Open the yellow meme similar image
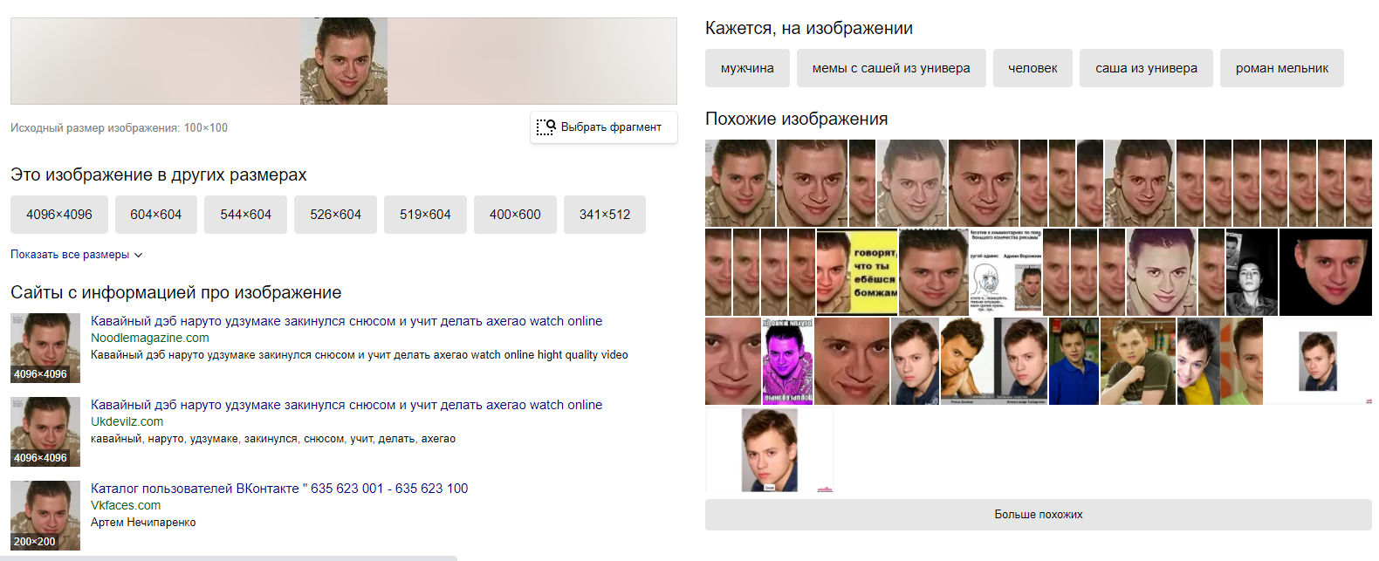The width and height of the screenshot is (1379, 561). coord(857,272)
